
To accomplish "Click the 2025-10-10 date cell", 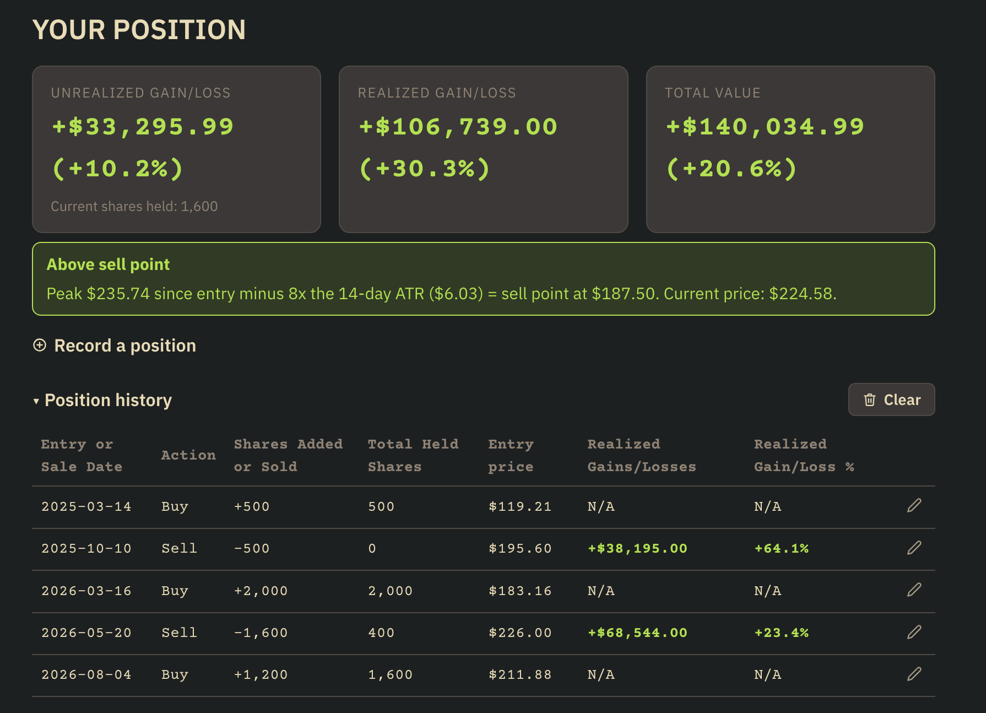I will pyautogui.click(x=86, y=549).
